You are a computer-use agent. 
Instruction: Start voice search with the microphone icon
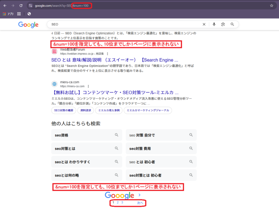coord(214,24)
